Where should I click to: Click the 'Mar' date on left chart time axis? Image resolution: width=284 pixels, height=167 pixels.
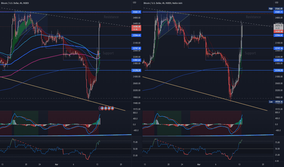pyautogui.click(x=56, y=165)
